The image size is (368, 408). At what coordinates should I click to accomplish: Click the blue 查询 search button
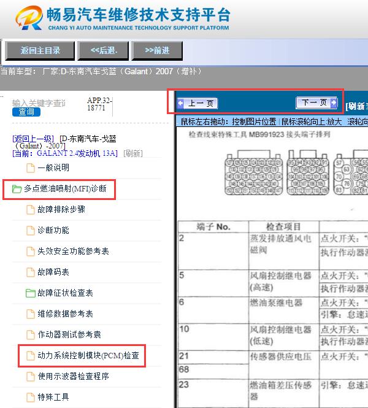pyautogui.click(x=26, y=112)
